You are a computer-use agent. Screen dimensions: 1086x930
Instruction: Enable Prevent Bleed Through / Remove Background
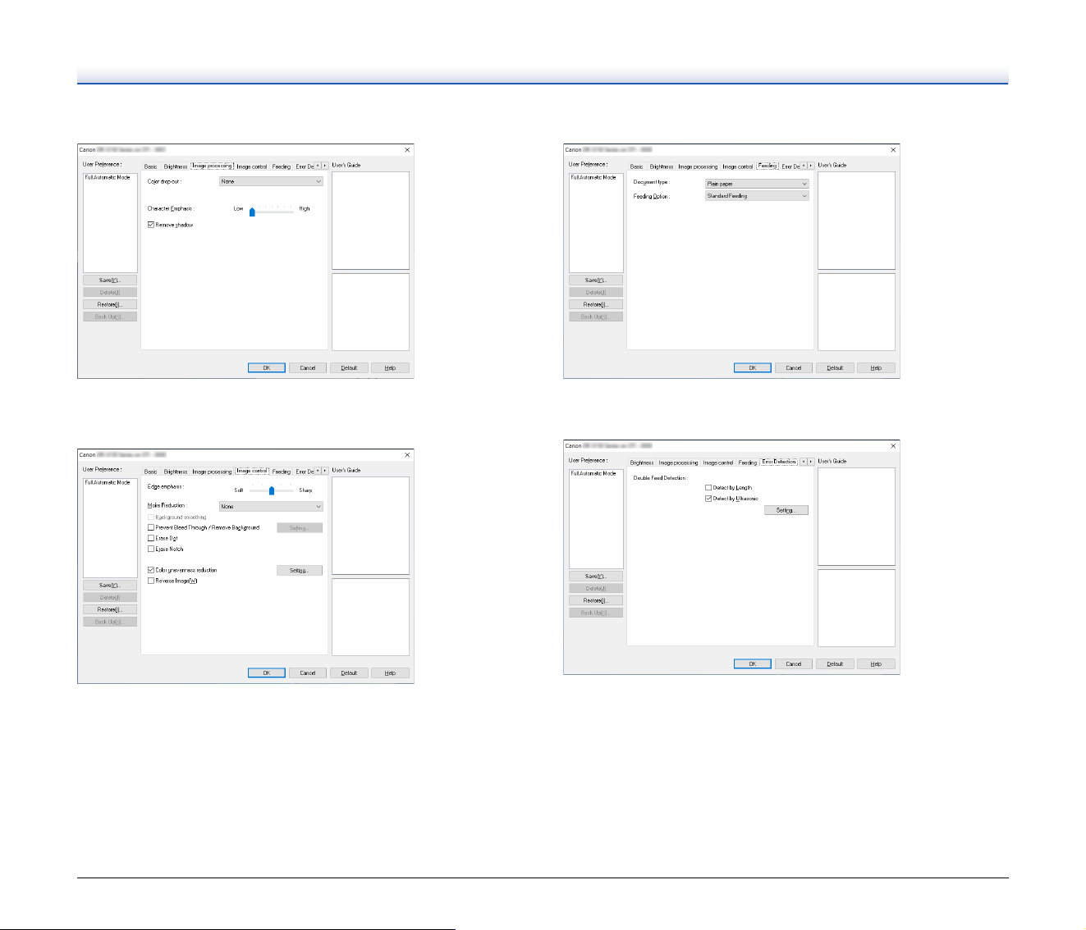coord(151,528)
